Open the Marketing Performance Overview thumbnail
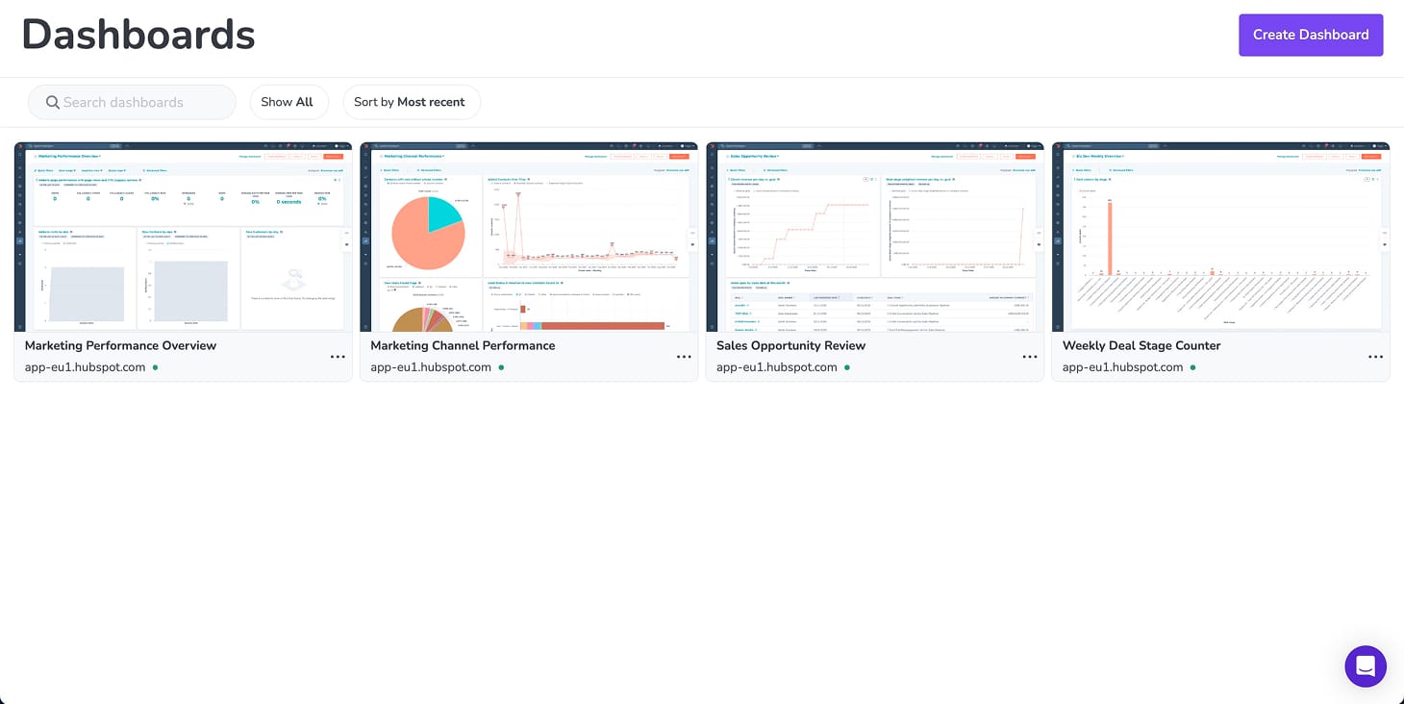The height and width of the screenshot is (704, 1404). [183, 237]
